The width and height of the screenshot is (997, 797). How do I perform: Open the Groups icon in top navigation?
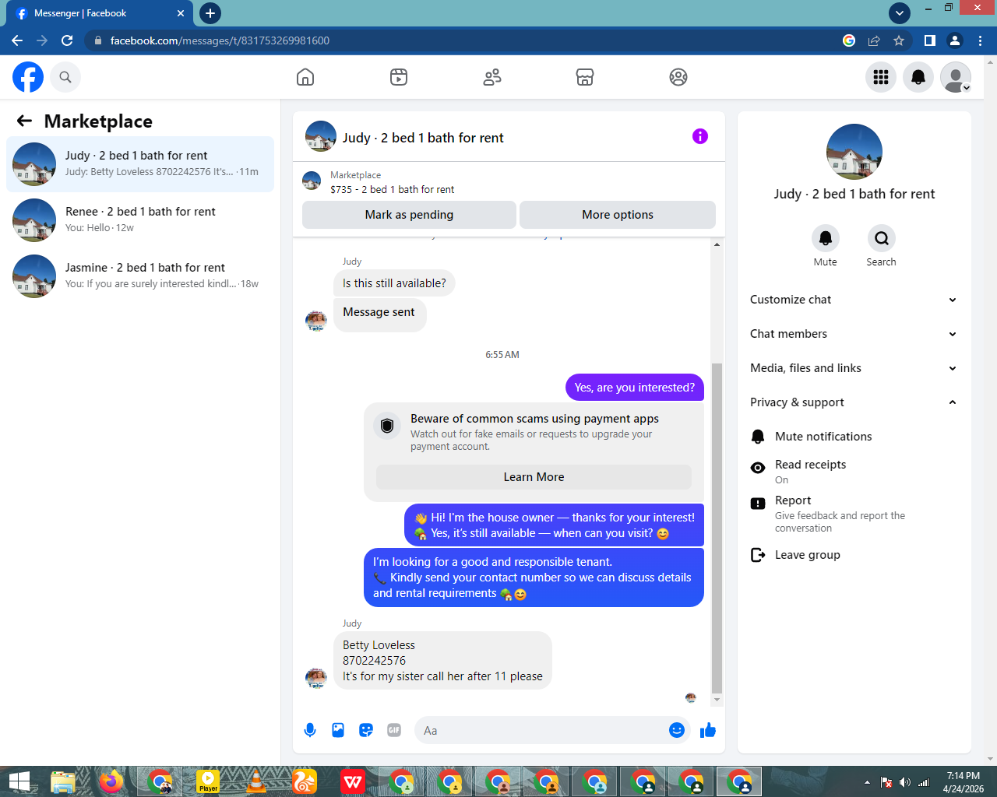[x=678, y=77]
